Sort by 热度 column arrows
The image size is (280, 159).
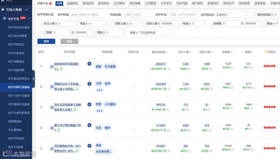coord(275,52)
